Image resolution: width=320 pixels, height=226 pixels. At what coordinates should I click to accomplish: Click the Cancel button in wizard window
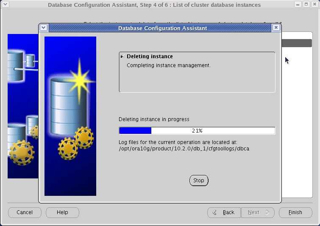tap(25, 212)
